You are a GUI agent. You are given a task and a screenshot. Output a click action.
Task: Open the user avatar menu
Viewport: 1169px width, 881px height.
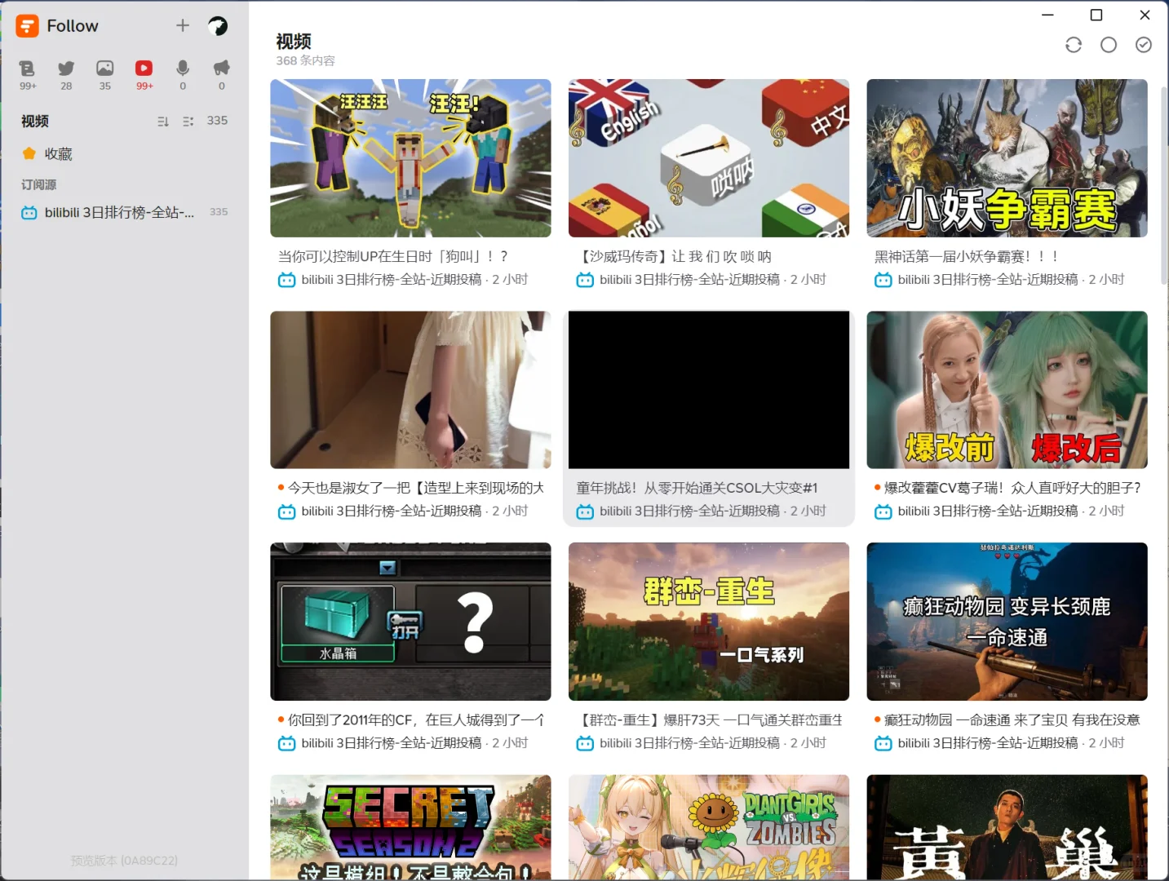pyautogui.click(x=218, y=26)
